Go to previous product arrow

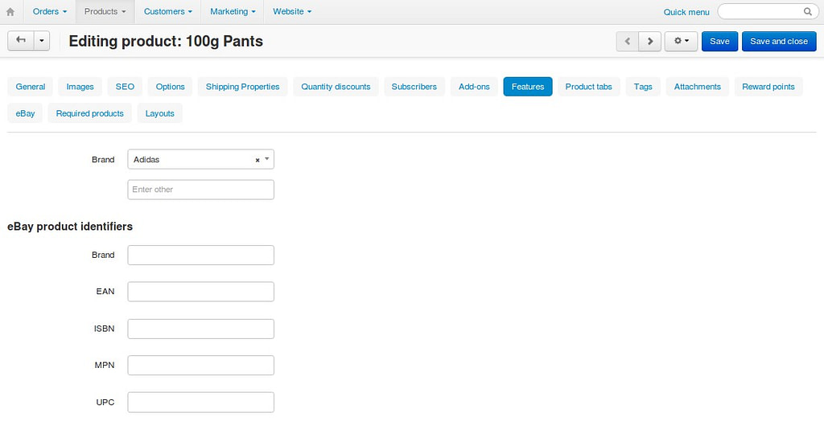628,42
